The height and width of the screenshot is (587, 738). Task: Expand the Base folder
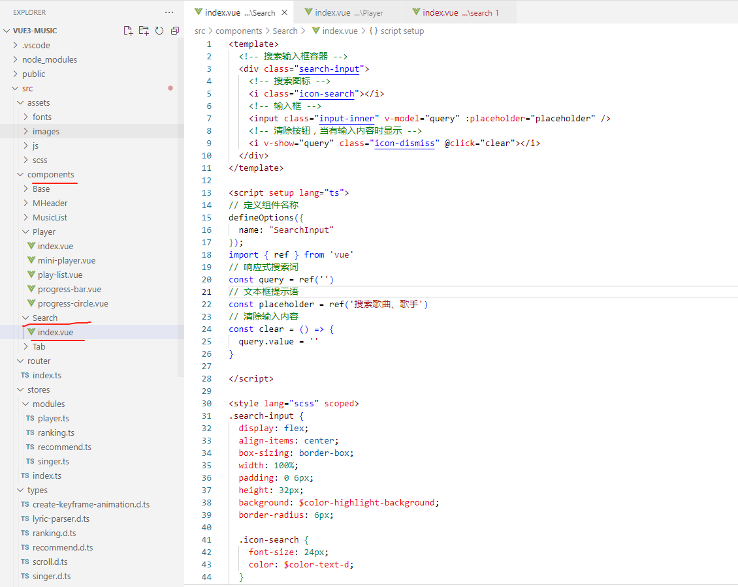pyautogui.click(x=41, y=188)
